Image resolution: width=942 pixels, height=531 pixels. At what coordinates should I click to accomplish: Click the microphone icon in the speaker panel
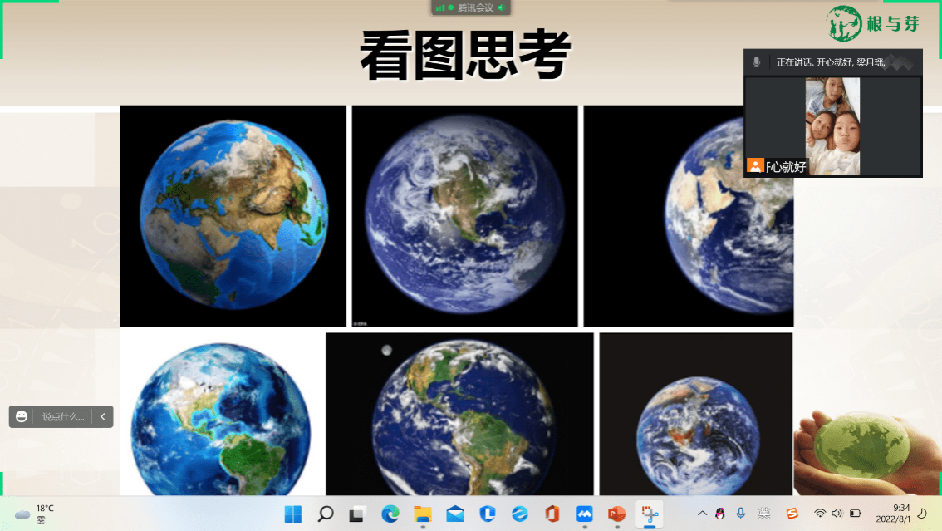point(756,62)
